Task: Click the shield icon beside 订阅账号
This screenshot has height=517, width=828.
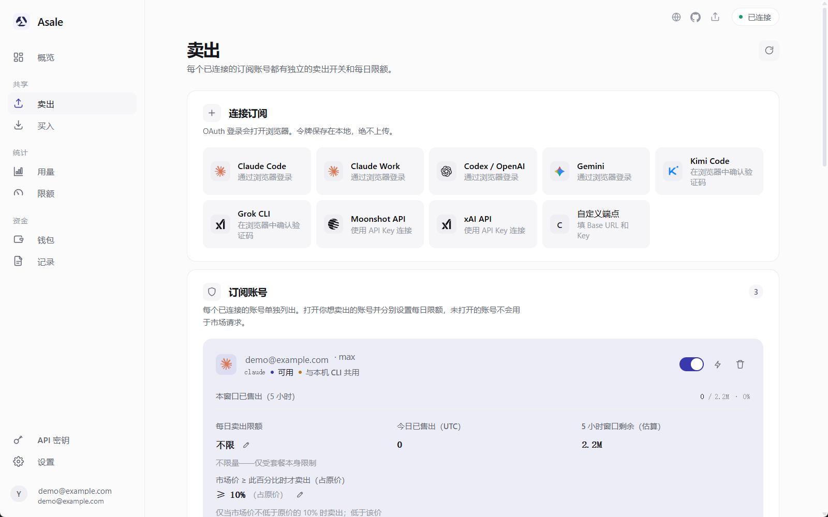Action: click(x=212, y=292)
